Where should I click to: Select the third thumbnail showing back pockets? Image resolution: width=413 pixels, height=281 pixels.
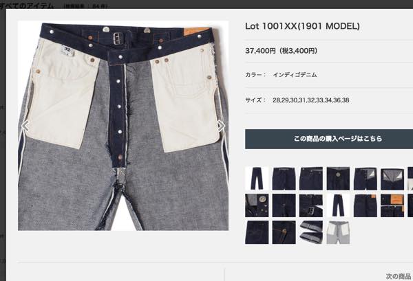pyautogui.click(x=311, y=179)
